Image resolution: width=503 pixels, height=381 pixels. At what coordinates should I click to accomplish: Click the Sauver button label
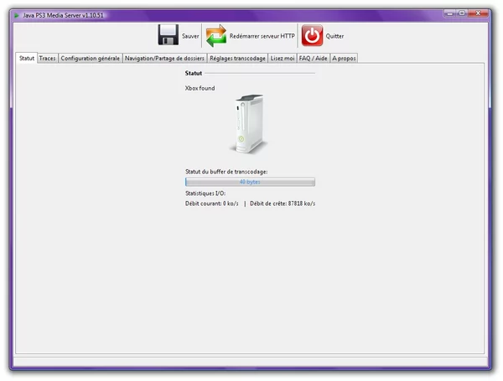190,36
